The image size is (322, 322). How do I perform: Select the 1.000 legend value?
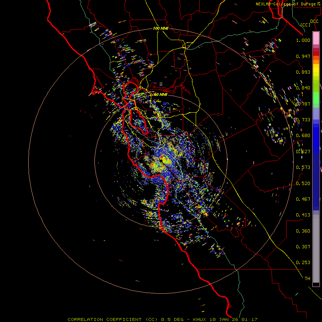(x=303, y=40)
